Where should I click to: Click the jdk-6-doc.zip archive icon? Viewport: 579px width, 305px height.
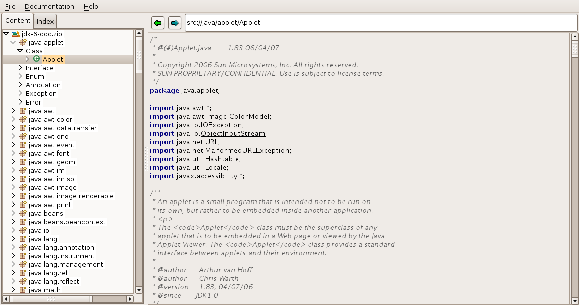(16, 34)
